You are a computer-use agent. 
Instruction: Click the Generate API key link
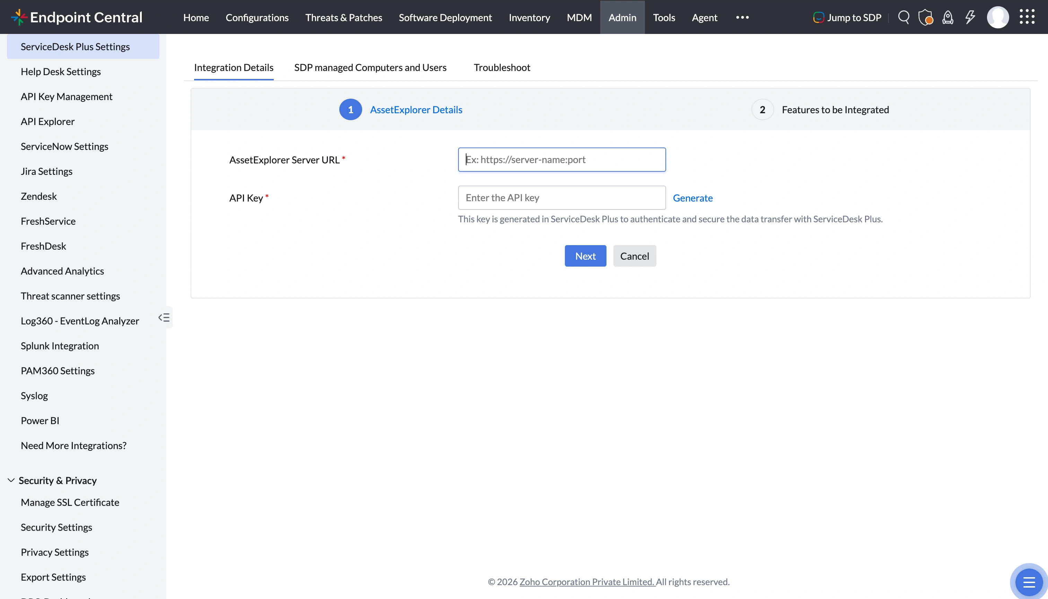(693, 198)
